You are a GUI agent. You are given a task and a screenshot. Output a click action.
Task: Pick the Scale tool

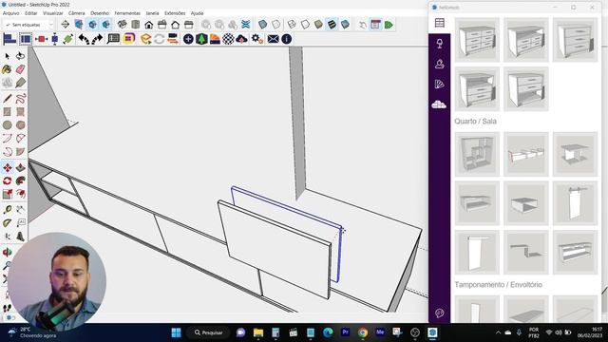[x=7, y=194]
